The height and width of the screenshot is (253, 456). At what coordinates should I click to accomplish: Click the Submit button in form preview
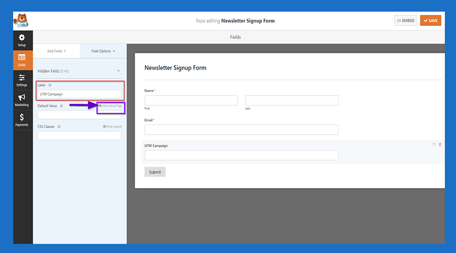point(155,172)
